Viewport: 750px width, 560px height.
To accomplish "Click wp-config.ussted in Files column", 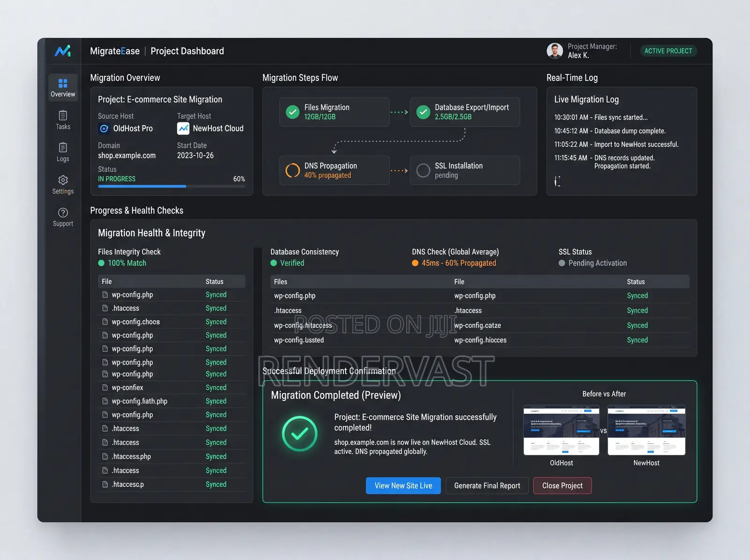I will tap(299, 340).
